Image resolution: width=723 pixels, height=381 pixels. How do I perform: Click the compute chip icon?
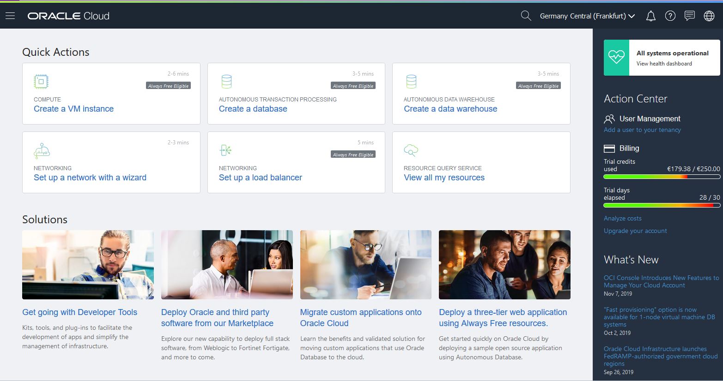pyautogui.click(x=41, y=82)
